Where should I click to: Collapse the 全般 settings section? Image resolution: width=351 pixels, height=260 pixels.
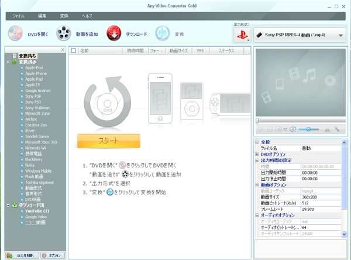257,142
